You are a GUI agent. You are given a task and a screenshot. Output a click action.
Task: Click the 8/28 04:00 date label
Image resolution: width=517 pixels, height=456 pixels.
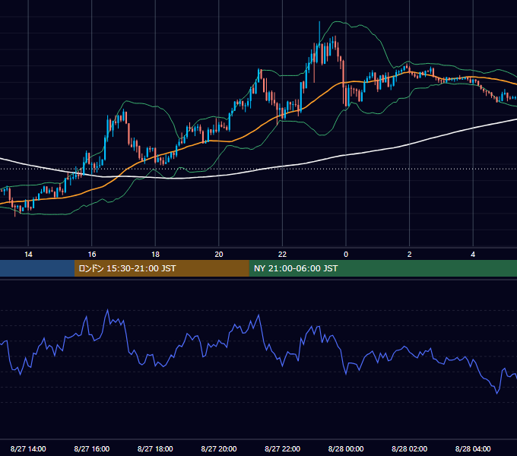click(x=473, y=448)
